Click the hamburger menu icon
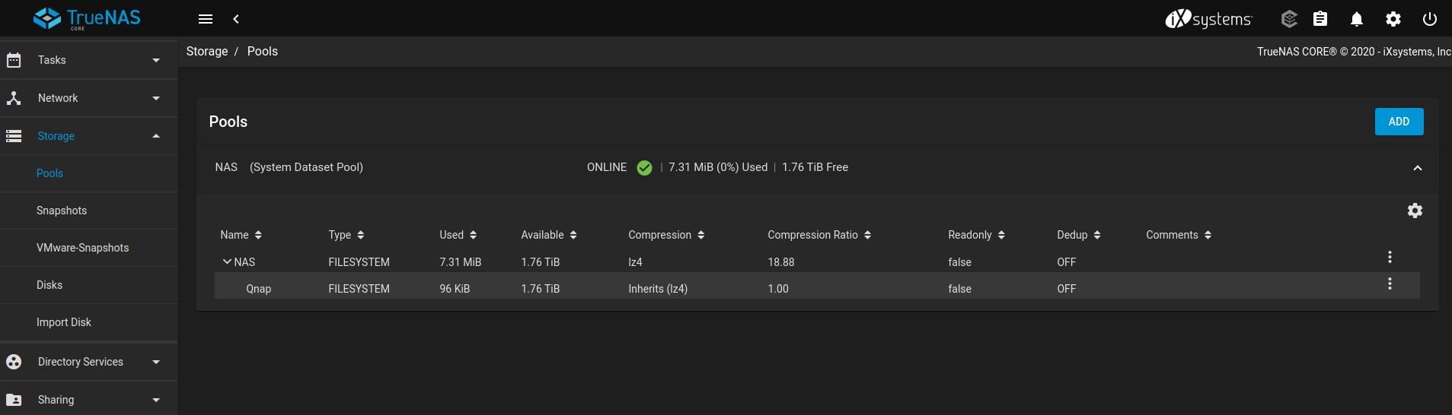The width and height of the screenshot is (1452, 415). click(206, 19)
